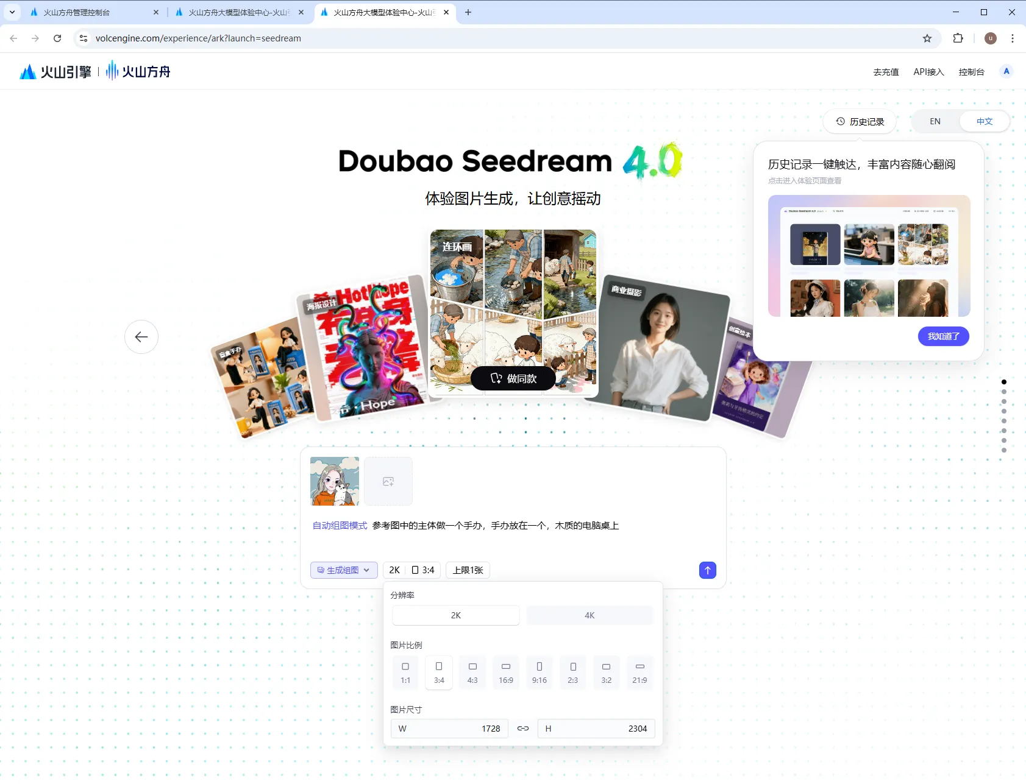
Task: Open the user account avatar 'A'
Action: tap(1006, 71)
